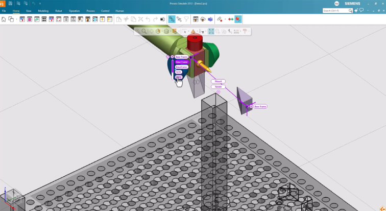Image resolution: width=386 pixels, height=211 pixels.
Task: Toggle the highlighted selection-mode button in the ribbon
Action: (172, 19)
